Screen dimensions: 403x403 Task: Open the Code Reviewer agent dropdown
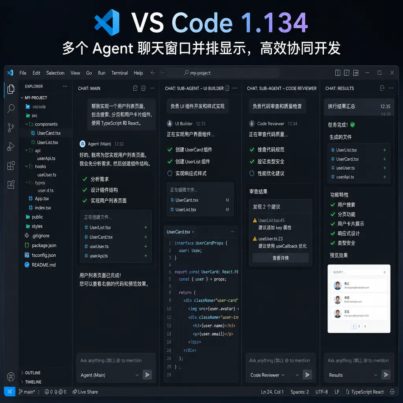pos(267,375)
